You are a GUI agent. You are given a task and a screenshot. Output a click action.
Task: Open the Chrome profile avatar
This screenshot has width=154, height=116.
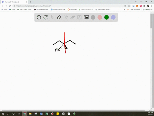click(148, 6)
